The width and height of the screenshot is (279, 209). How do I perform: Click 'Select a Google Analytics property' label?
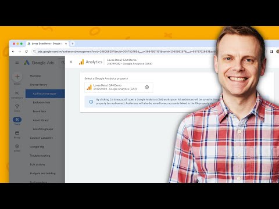click(x=106, y=78)
